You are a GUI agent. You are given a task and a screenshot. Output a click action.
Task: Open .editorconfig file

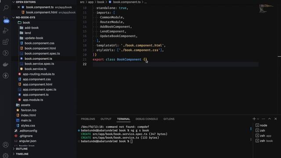(28, 131)
